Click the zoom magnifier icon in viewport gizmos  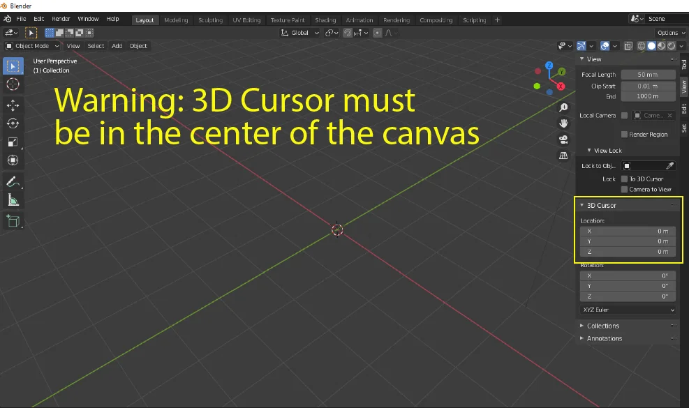pos(563,107)
